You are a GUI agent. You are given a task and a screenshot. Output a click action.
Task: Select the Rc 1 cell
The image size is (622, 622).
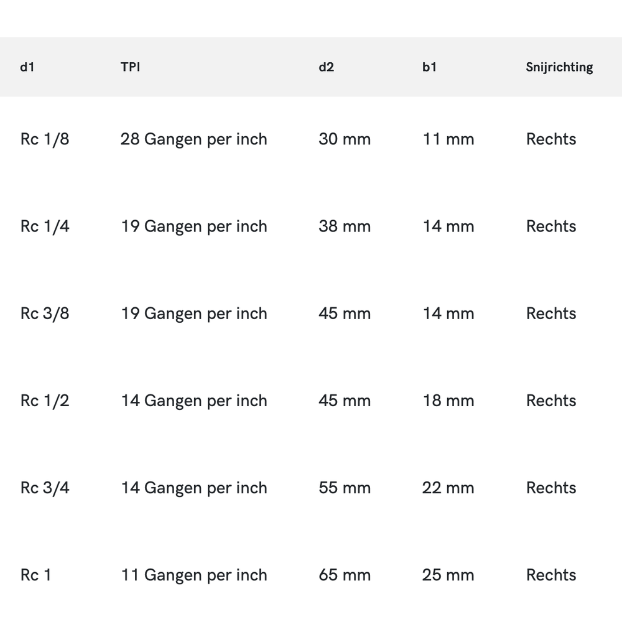pyautogui.click(x=36, y=575)
